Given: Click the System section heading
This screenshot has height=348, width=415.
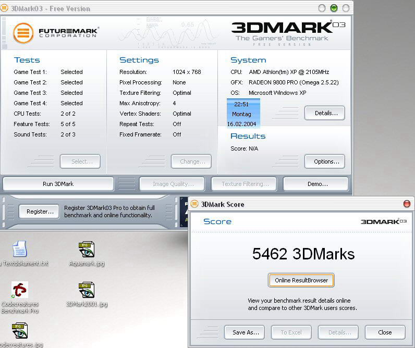Looking at the screenshot, I should click(248, 60).
